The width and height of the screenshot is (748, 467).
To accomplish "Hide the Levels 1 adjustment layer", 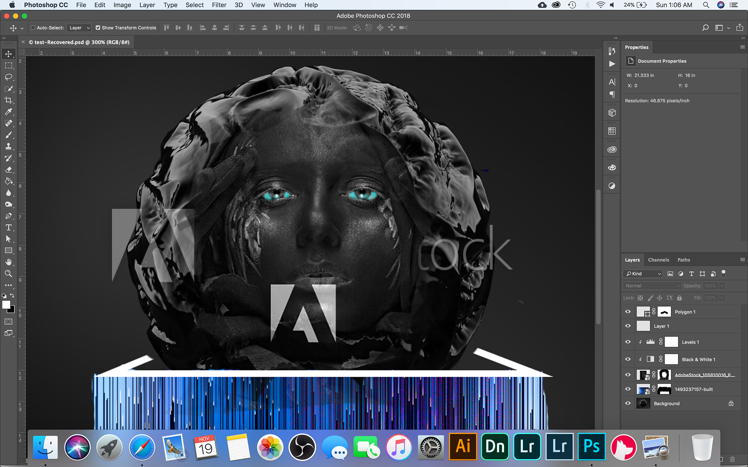I will (x=628, y=342).
